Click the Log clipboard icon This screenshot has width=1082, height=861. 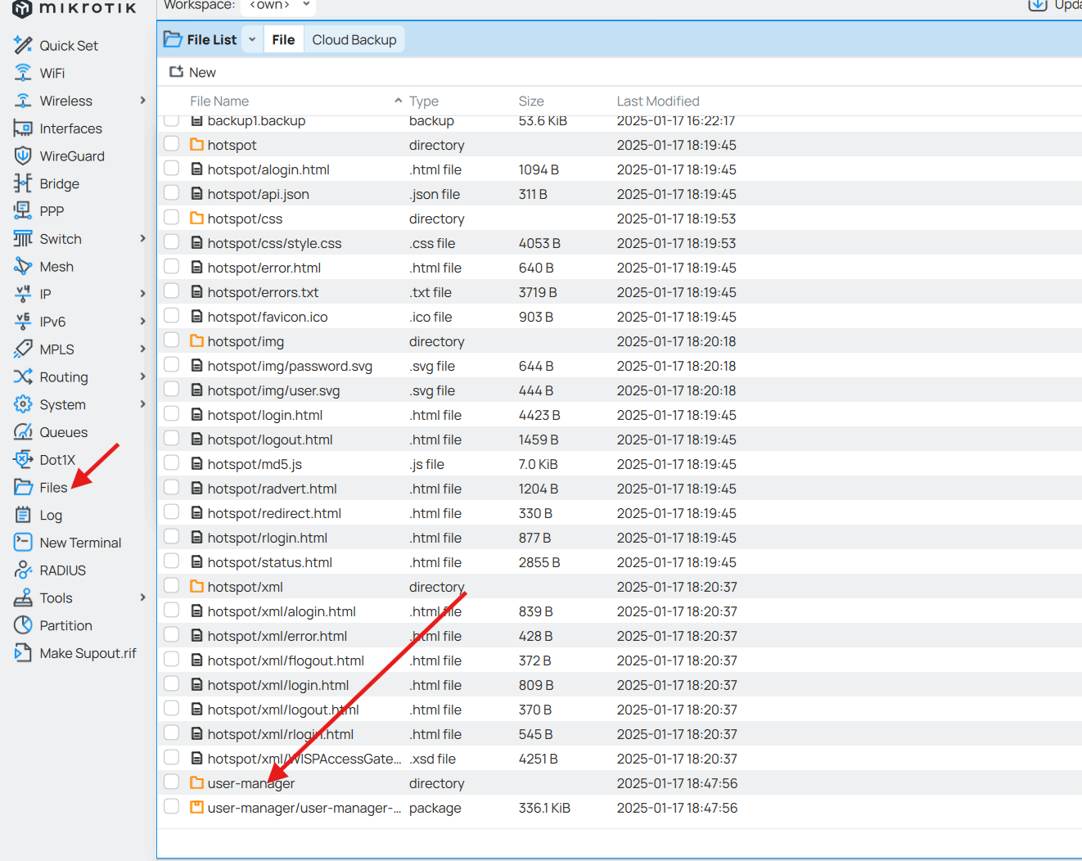click(23, 515)
